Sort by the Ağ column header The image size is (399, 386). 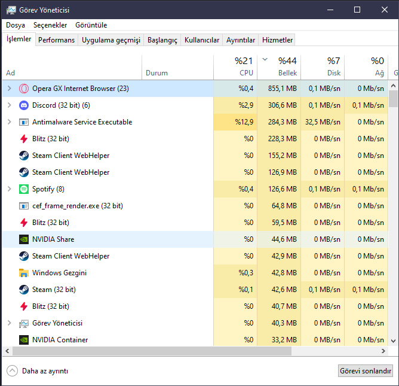click(x=366, y=67)
